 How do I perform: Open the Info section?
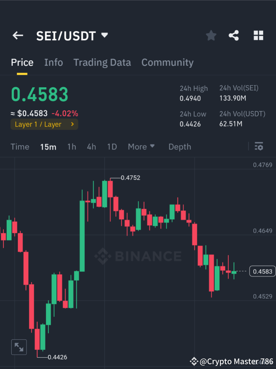click(x=53, y=63)
